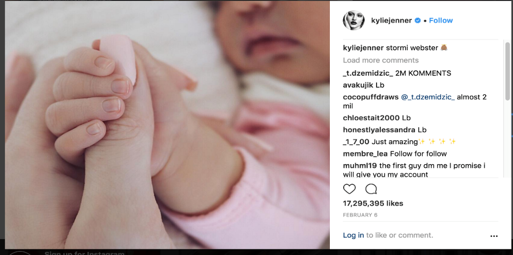Follow kyliejenner account
The height and width of the screenshot is (255, 513).
(x=441, y=21)
